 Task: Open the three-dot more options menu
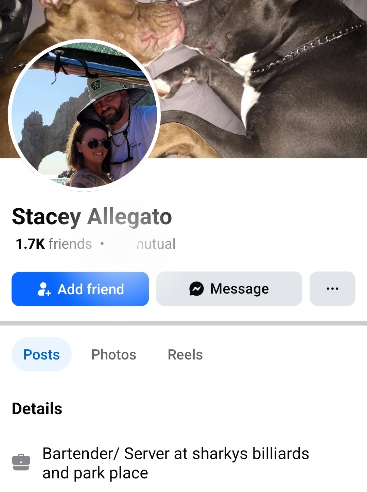[x=332, y=288]
